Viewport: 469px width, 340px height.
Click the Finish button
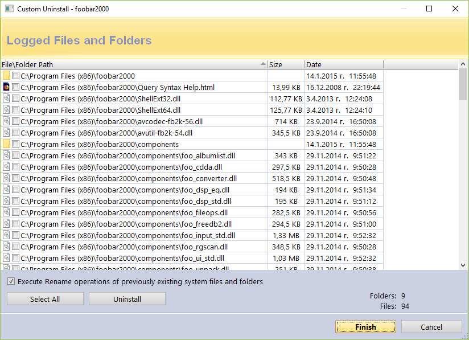[365, 327]
